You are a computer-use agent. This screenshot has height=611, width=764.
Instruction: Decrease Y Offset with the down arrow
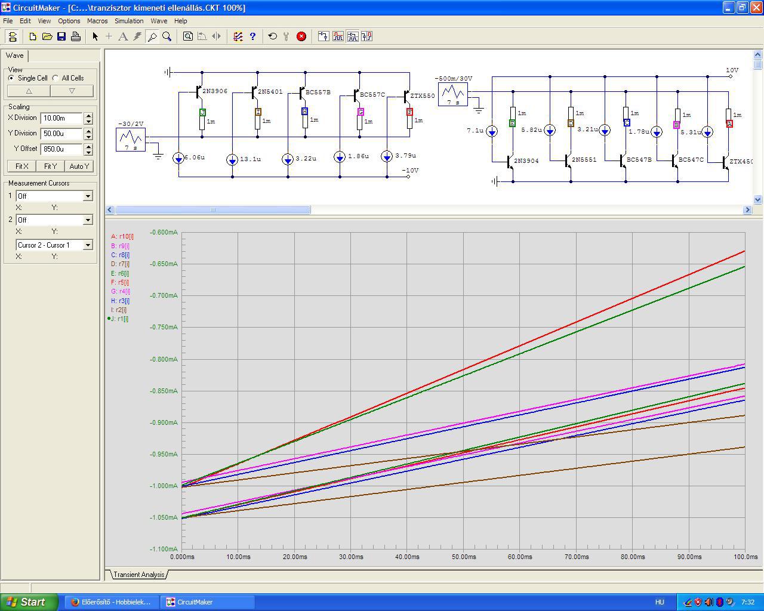88,152
